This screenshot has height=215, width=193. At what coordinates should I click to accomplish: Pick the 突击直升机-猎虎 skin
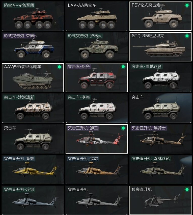click(x=97, y=170)
